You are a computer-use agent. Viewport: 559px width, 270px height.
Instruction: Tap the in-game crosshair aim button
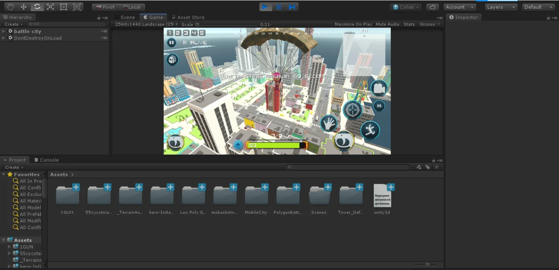pos(352,109)
